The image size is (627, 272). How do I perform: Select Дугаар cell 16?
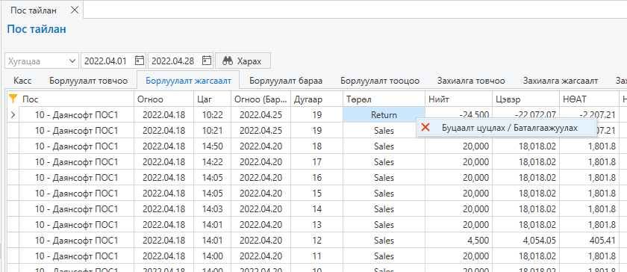(316, 177)
